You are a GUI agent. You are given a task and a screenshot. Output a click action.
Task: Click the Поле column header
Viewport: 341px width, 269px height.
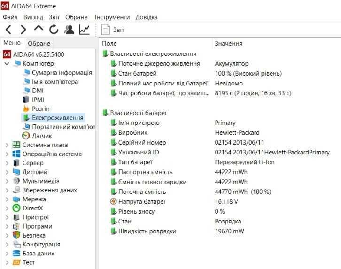109,44
